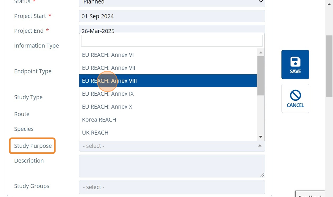Click the dropdown list scrollbar thumb
The image size is (333, 197).
[x=260, y=75]
